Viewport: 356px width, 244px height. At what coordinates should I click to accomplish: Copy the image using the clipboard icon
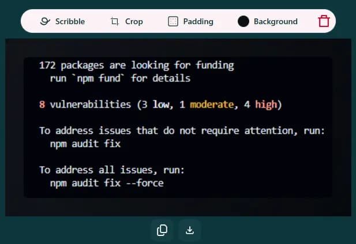(x=162, y=230)
